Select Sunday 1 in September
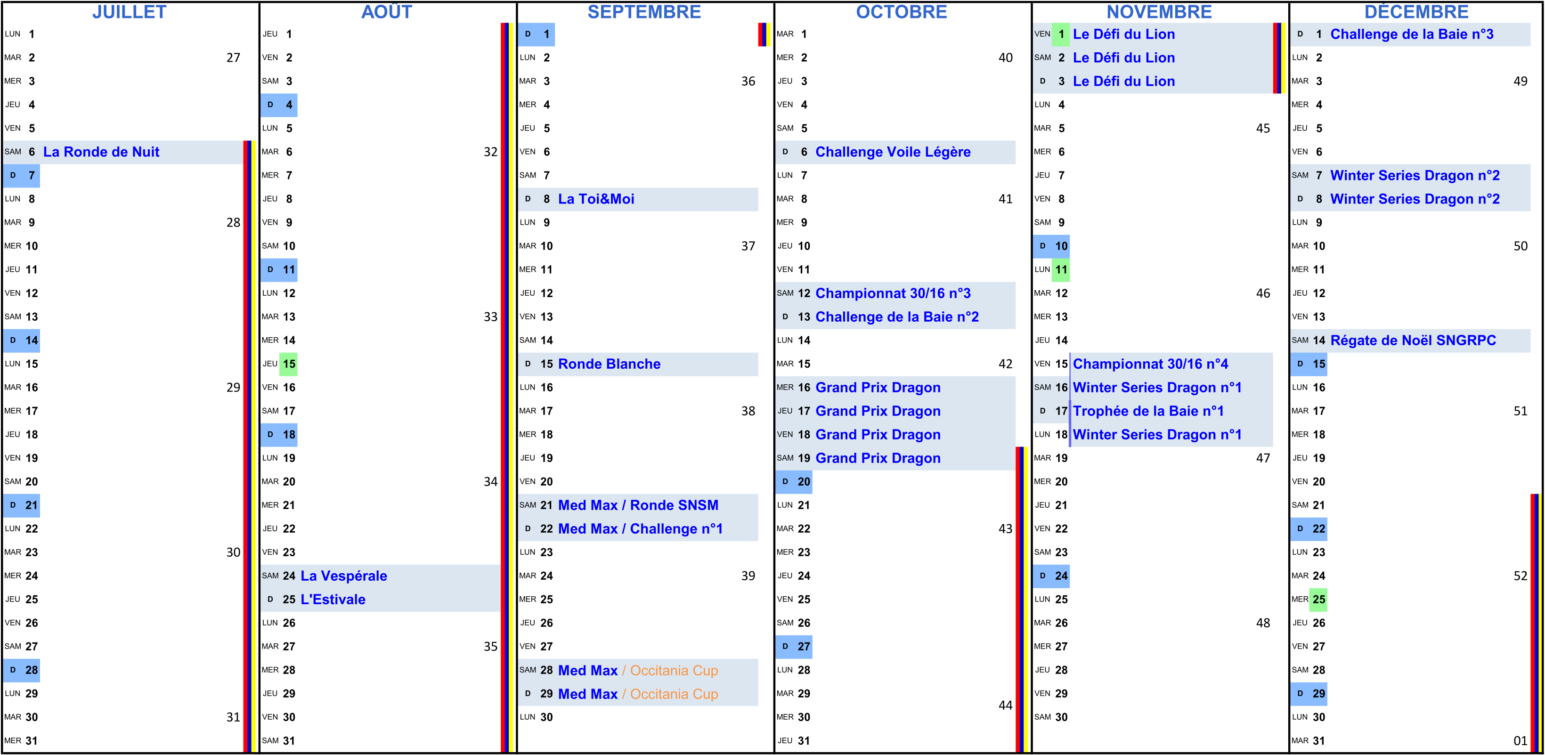Image resolution: width=1545 pixels, height=755 pixels. [x=536, y=34]
